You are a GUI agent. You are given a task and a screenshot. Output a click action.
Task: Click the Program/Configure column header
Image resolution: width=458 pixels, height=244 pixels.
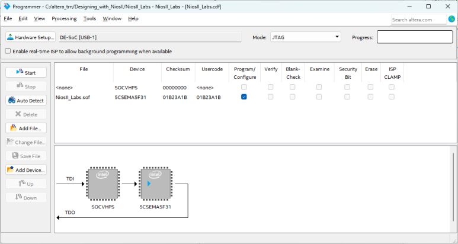click(245, 73)
